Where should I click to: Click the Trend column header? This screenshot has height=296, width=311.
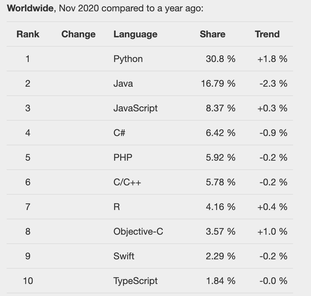[x=267, y=34]
